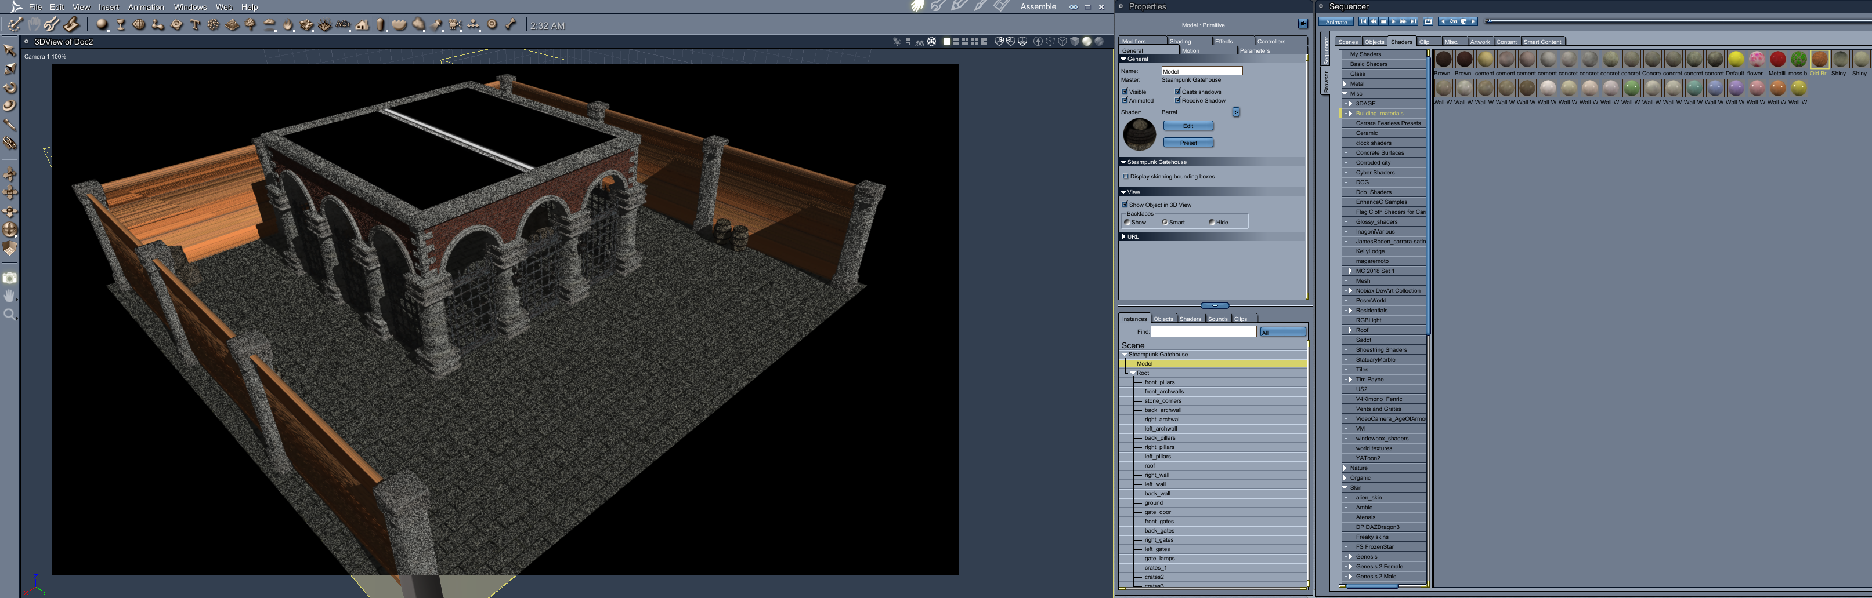The height and width of the screenshot is (598, 1872).
Task: Toggle Casts shadows checkbox
Action: [x=1178, y=92]
